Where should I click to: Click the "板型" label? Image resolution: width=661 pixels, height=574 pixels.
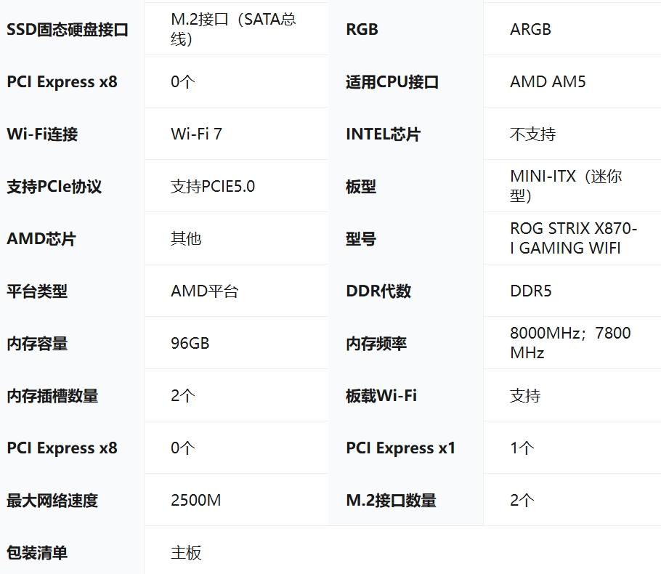[361, 187]
